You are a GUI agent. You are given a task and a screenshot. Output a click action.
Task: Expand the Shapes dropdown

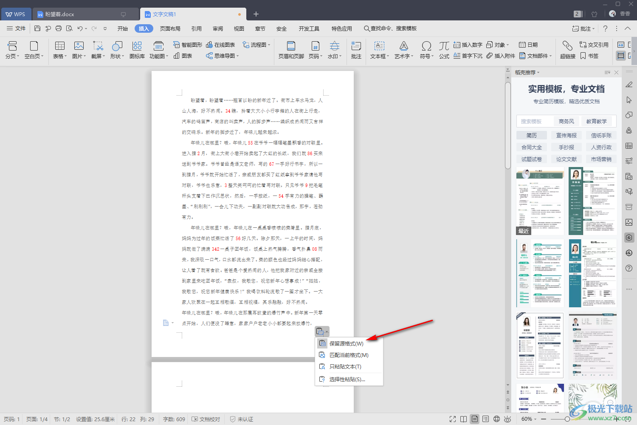[123, 56]
